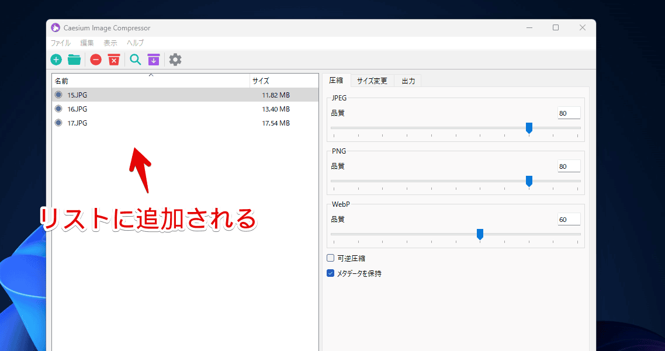Viewport: 665px width, 351px height.
Task: Click the WebP quality value field 60
Action: click(569, 220)
